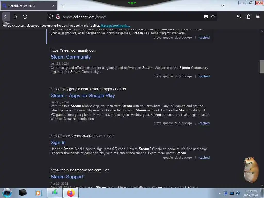
Task: Click the Jun 25, 2024 date text
Action: coord(60,102)
